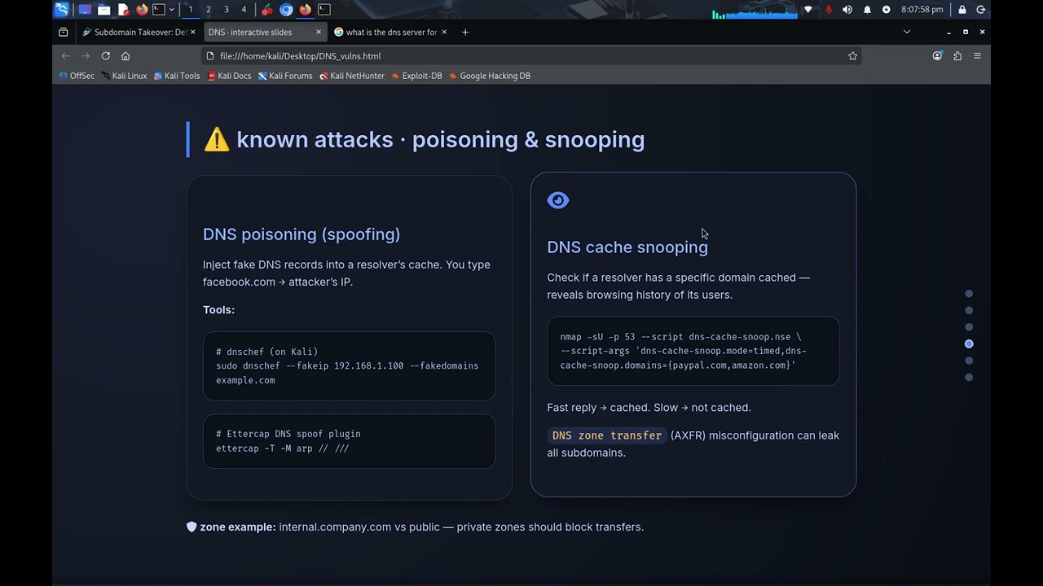Open the Cherrytree app in taskbar
The width and height of the screenshot is (1043, 586).
tap(267, 10)
